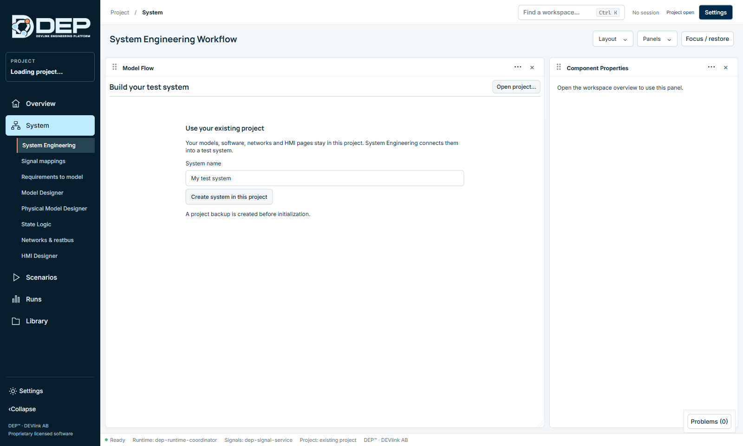Close the Component Properties panel

pyautogui.click(x=726, y=68)
